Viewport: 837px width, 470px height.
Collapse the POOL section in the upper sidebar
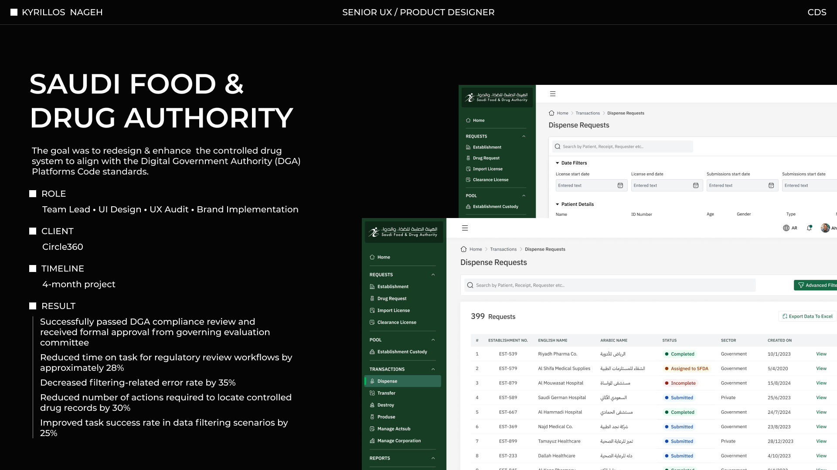(x=524, y=196)
